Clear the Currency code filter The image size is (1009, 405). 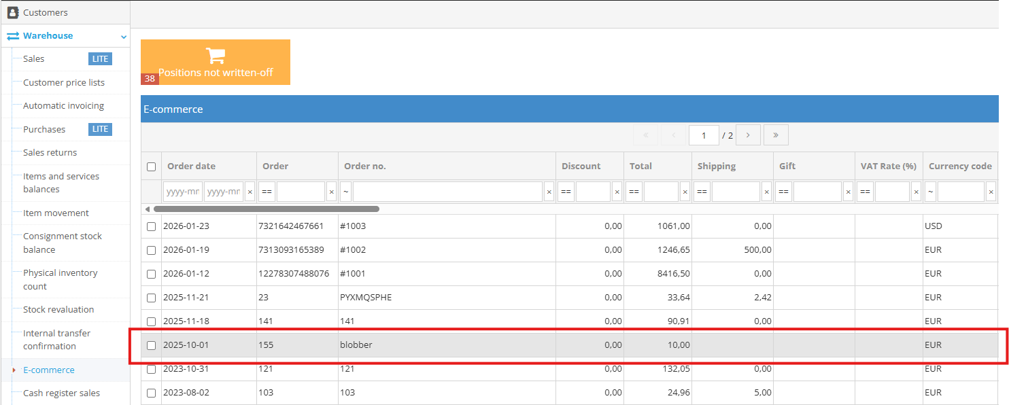pyautogui.click(x=991, y=192)
